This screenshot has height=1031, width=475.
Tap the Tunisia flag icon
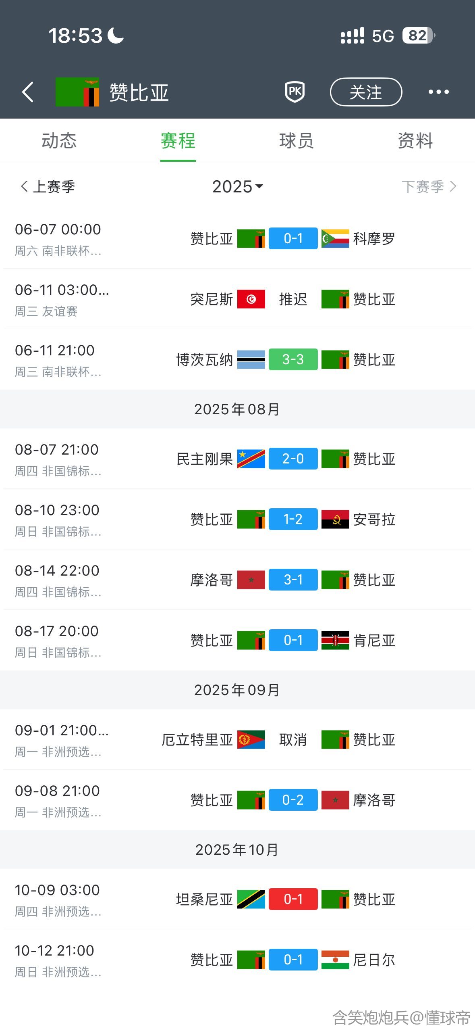click(251, 299)
